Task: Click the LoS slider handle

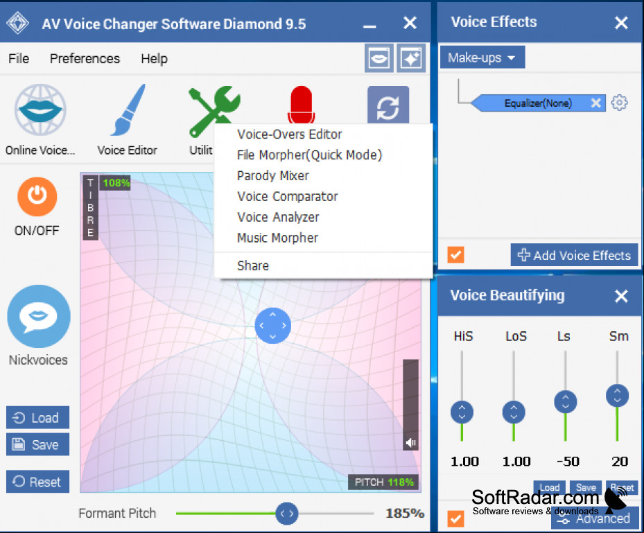Action: tap(514, 412)
